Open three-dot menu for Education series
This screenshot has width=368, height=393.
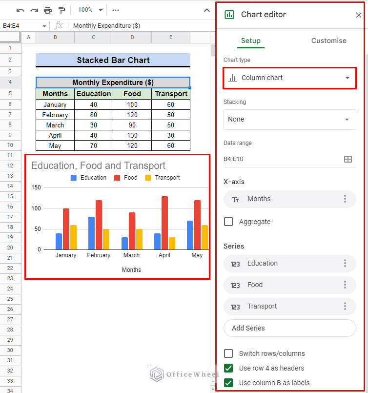pyautogui.click(x=345, y=263)
